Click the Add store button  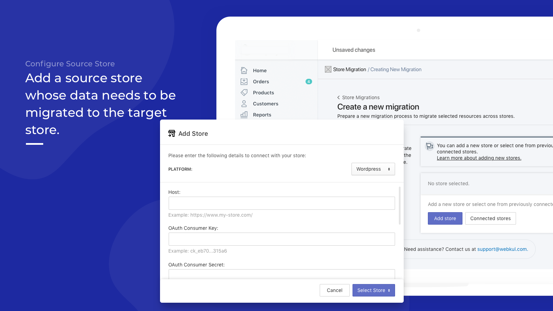(x=445, y=218)
